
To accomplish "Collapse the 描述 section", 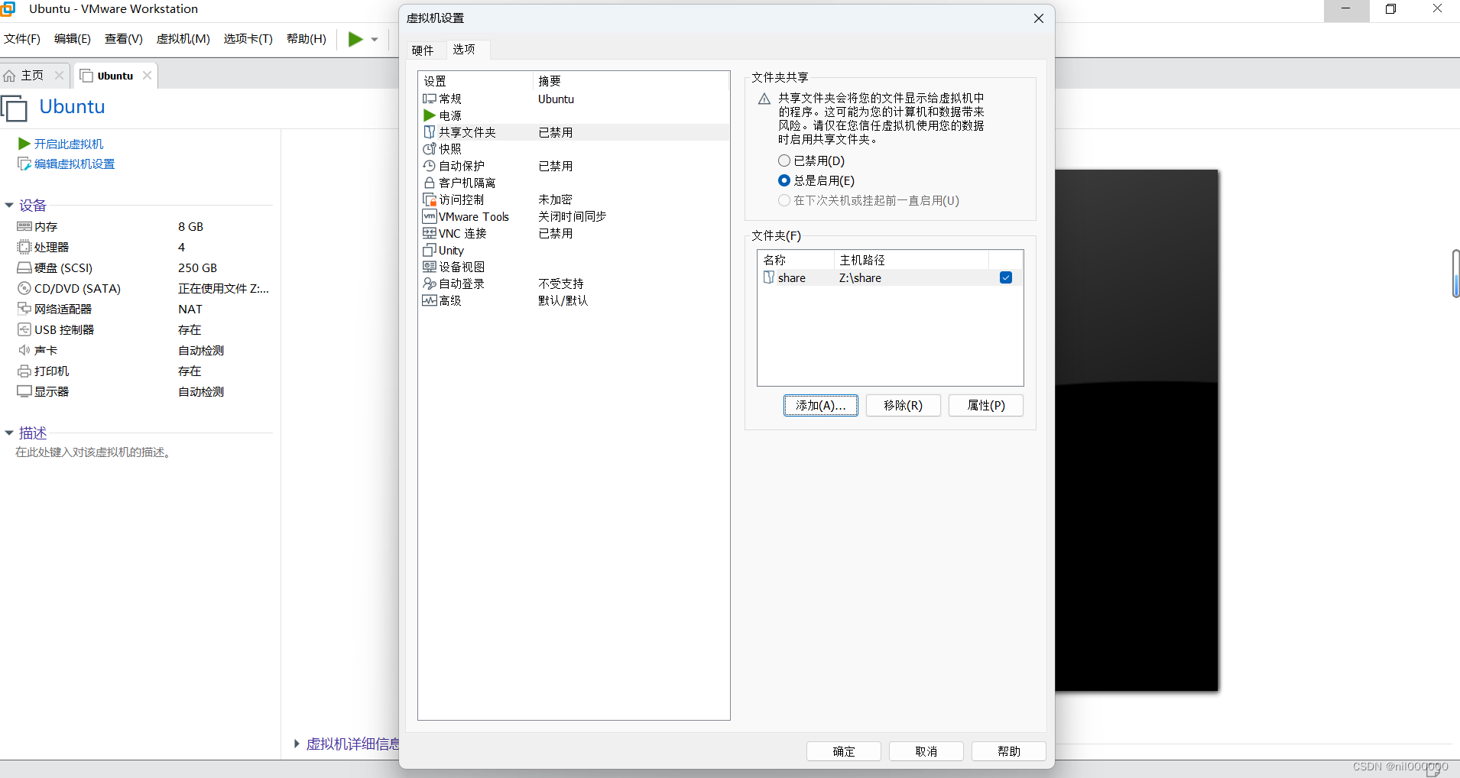I will 9,433.
